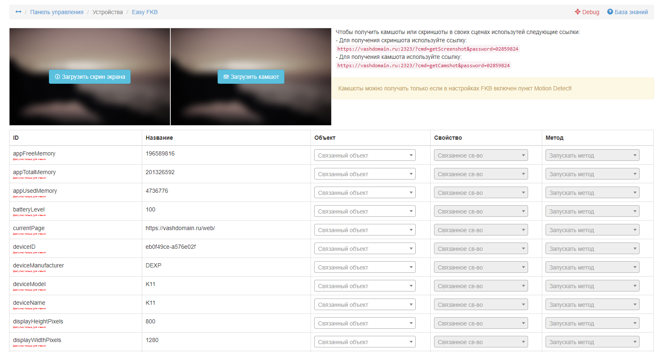Click the Motion Detect warning message

[x=492, y=88]
